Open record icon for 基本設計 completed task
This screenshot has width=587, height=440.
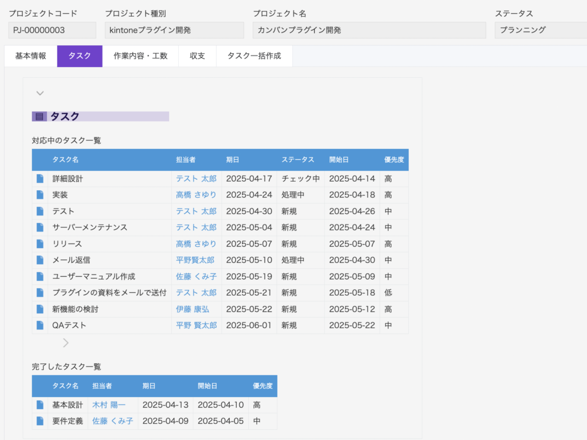pyautogui.click(x=40, y=404)
